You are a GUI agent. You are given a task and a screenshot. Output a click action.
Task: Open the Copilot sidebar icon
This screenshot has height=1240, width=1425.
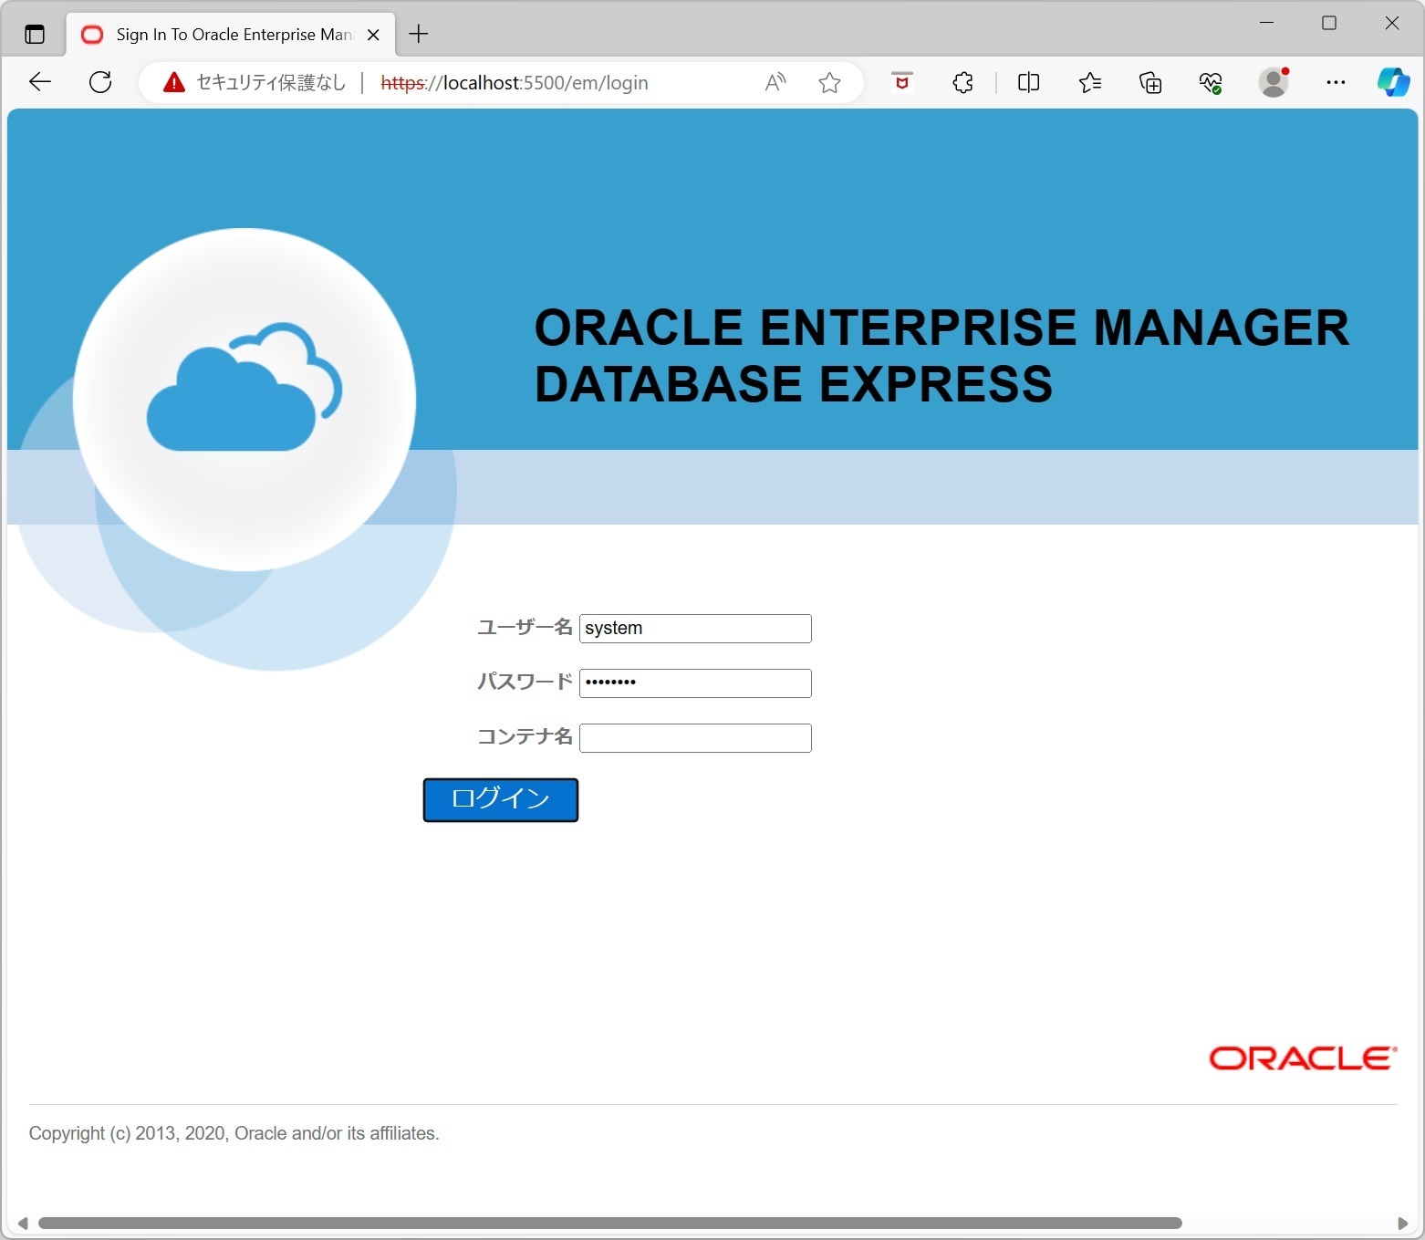tap(1394, 82)
